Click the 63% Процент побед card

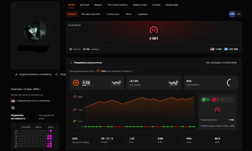coord(83,140)
